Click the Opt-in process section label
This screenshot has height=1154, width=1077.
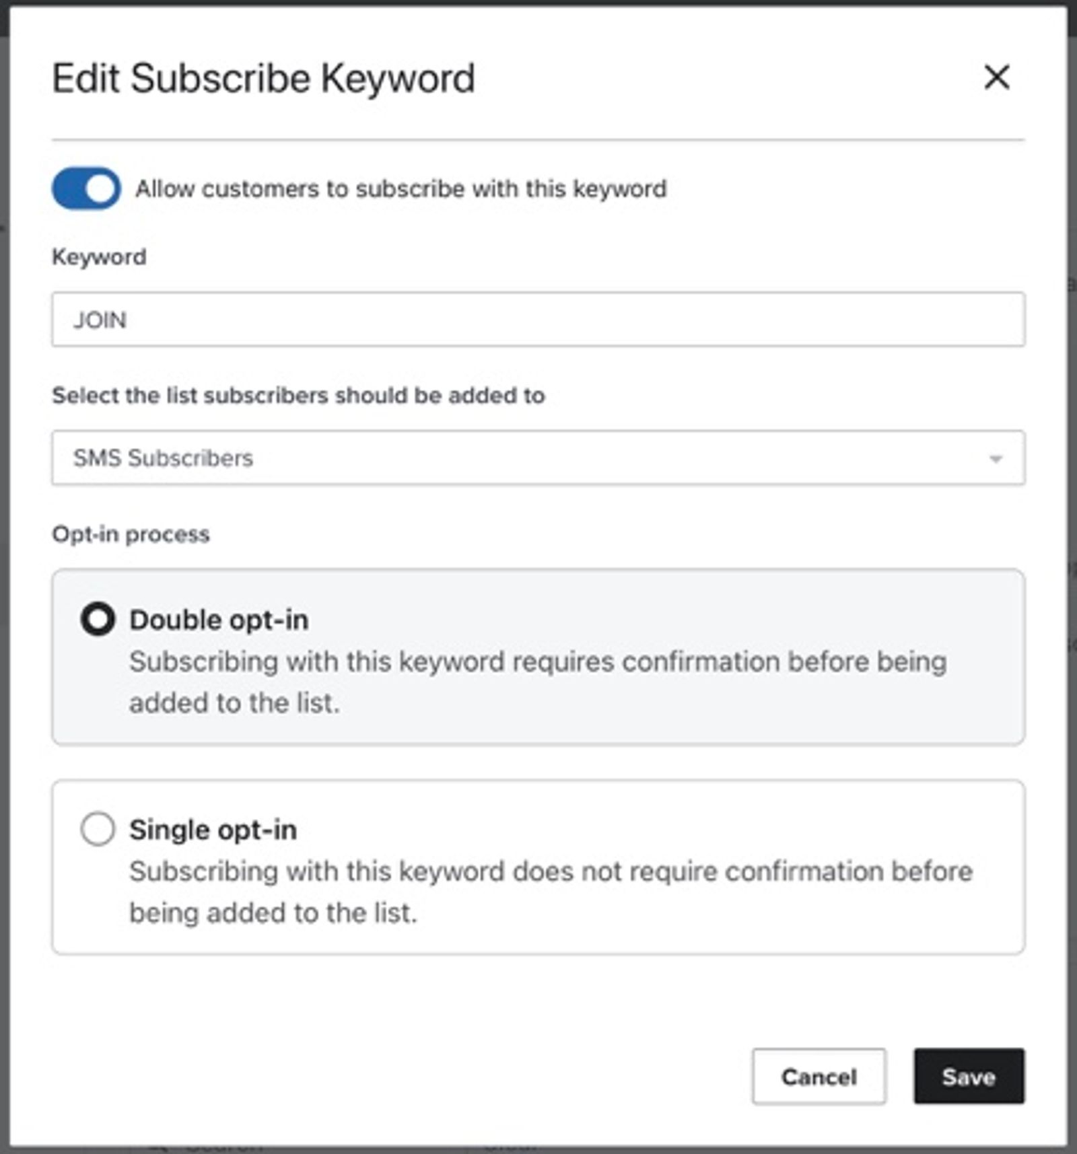pos(131,534)
